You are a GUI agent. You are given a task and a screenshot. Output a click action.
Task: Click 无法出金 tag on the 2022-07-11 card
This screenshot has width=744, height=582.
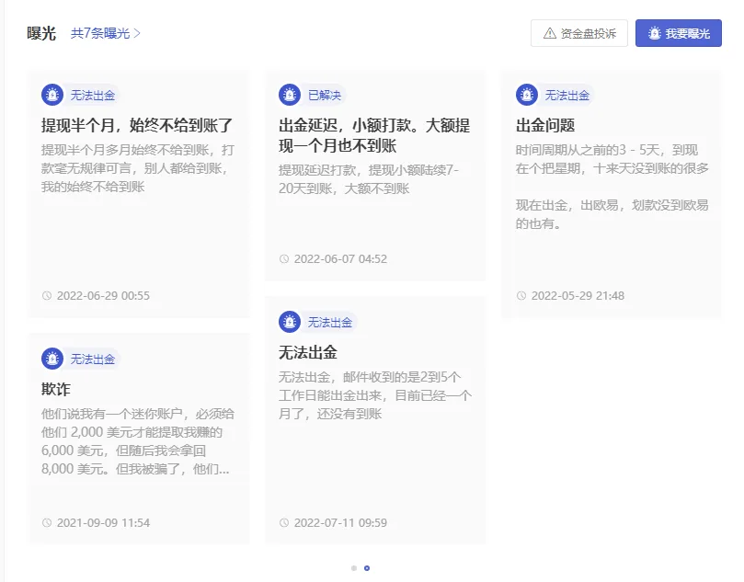(330, 323)
